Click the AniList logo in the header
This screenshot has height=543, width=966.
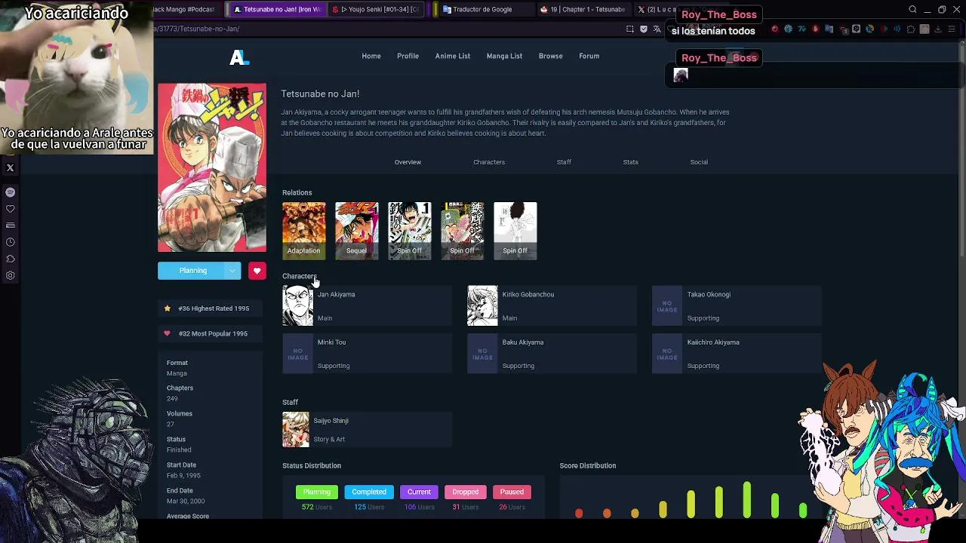[x=239, y=57]
